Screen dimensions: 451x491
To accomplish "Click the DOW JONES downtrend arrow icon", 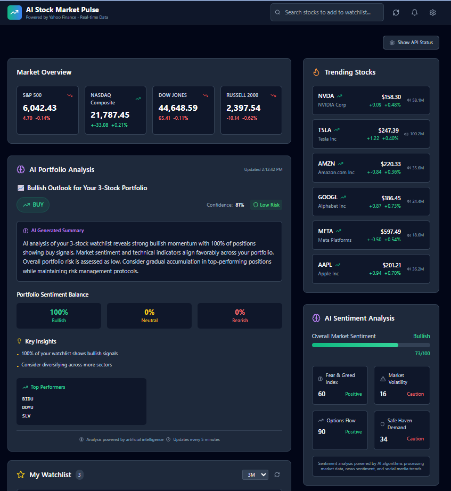I will click(206, 95).
